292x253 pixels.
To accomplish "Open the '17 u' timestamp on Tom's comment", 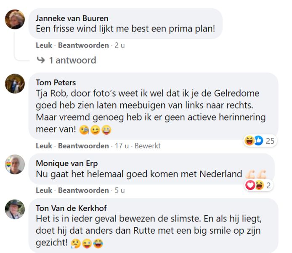I will pyautogui.click(x=121, y=146).
